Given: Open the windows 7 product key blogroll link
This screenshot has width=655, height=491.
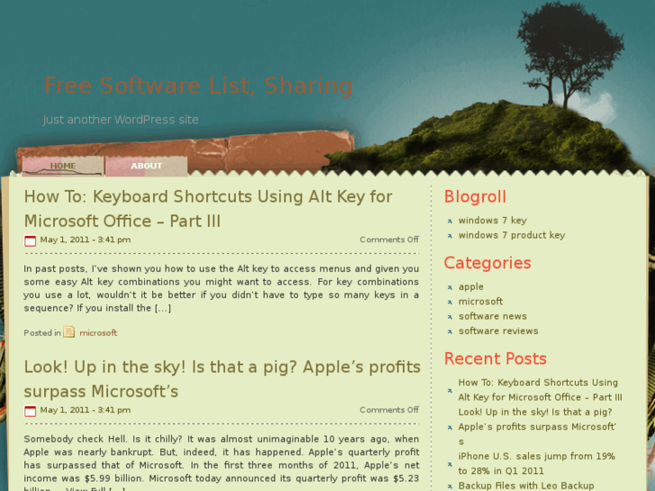Looking at the screenshot, I should coord(512,235).
